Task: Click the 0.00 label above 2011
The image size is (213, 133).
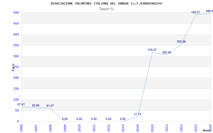Action: coord(94,119)
